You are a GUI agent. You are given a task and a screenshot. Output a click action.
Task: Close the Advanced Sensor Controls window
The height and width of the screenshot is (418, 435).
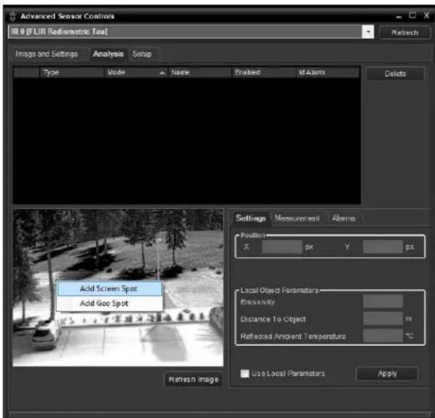(427, 16)
